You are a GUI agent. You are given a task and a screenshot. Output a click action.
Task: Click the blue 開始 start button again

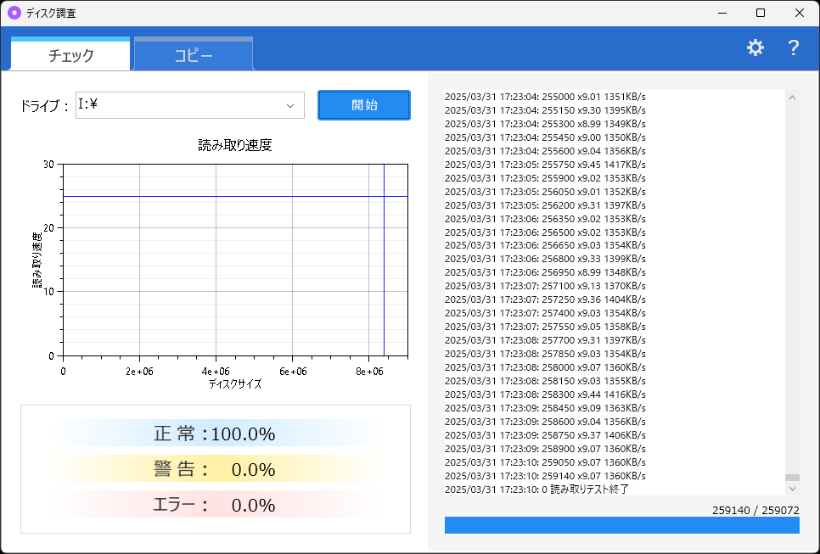(363, 105)
